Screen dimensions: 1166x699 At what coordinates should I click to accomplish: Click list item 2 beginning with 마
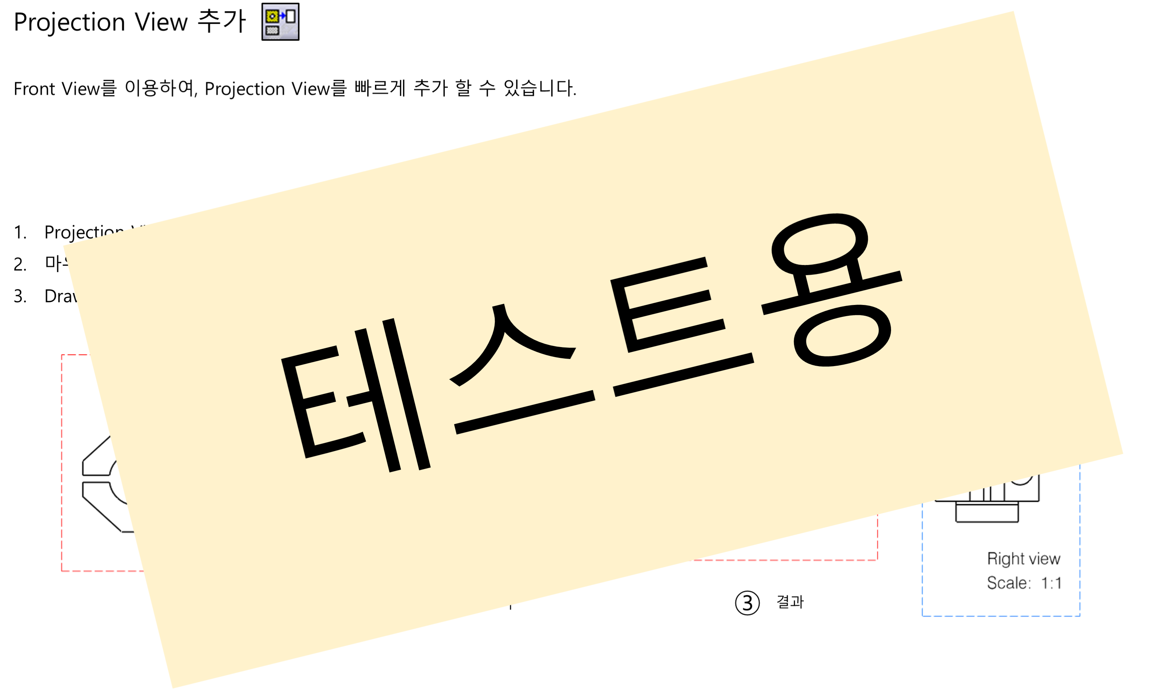(57, 263)
